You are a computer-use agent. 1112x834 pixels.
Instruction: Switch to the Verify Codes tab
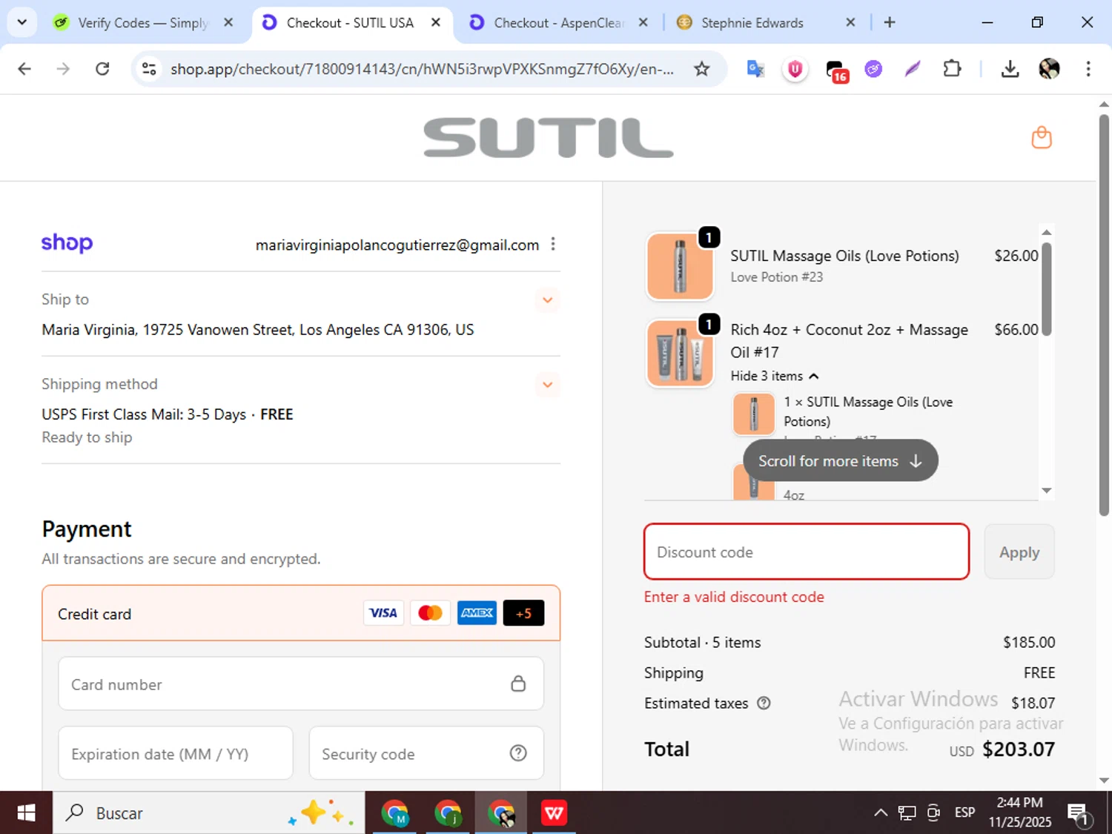(x=144, y=22)
